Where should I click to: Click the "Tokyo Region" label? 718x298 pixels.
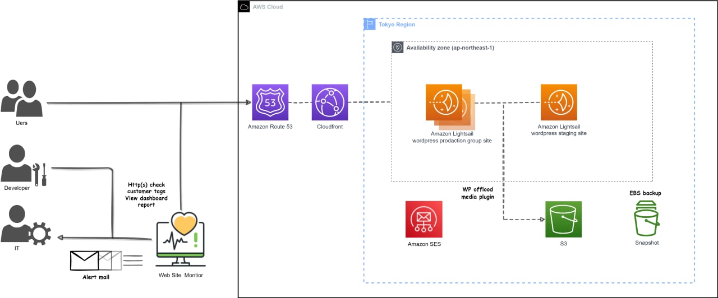click(x=397, y=25)
